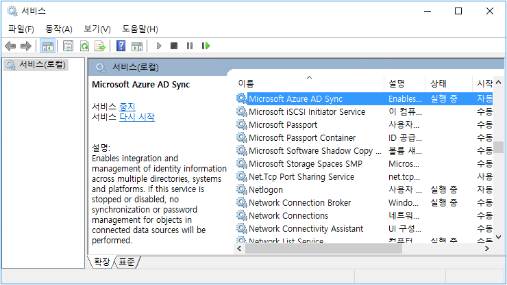Sort by the 이름 column header
Screen dimensions: 507x285
[309, 84]
